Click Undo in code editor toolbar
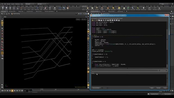The width and height of the screenshot is (174, 98). click(92, 20)
